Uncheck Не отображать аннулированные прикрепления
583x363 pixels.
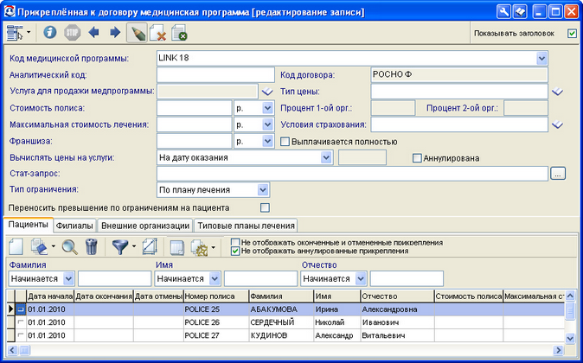point(235,252)
